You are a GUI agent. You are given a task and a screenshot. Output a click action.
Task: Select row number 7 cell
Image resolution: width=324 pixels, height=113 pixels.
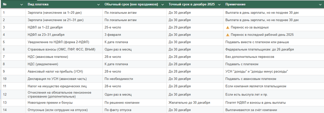13,57
